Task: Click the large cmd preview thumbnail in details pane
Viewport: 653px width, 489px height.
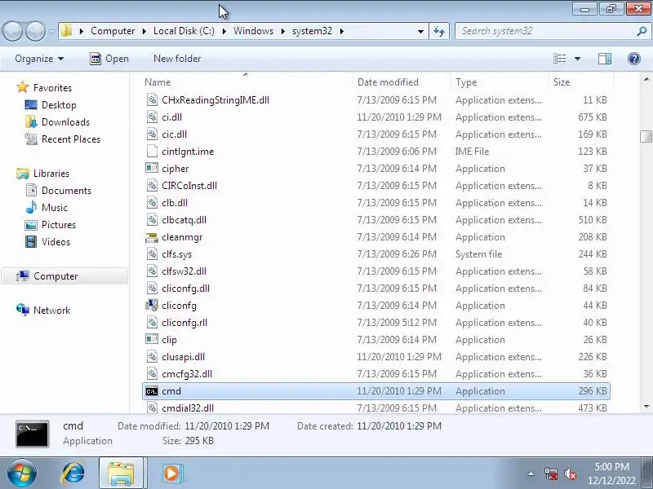Action: 33,434
